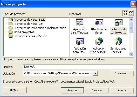Close the Nuevo proyecto dialog
The height and width of the screenshot is (97, 137).
[133, 4]
